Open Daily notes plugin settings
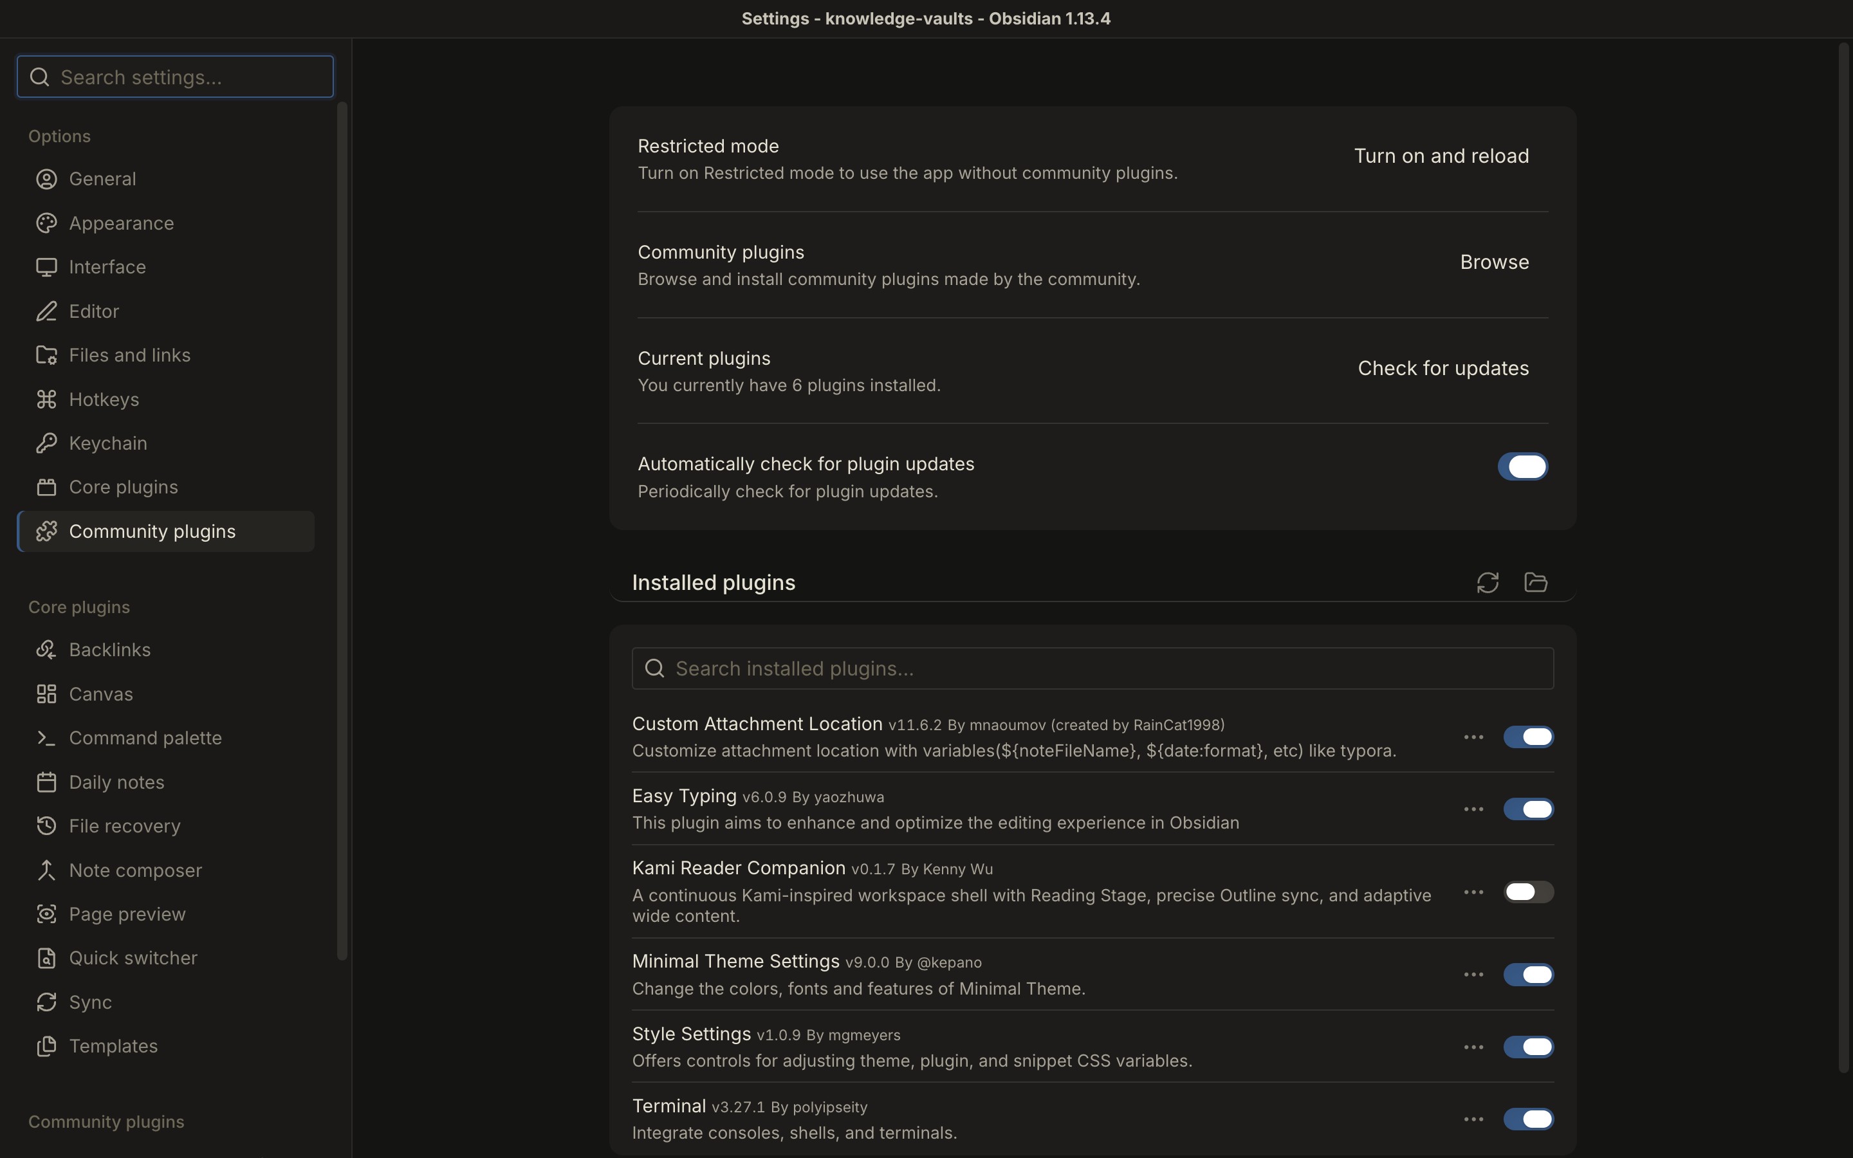 point(166,782)
